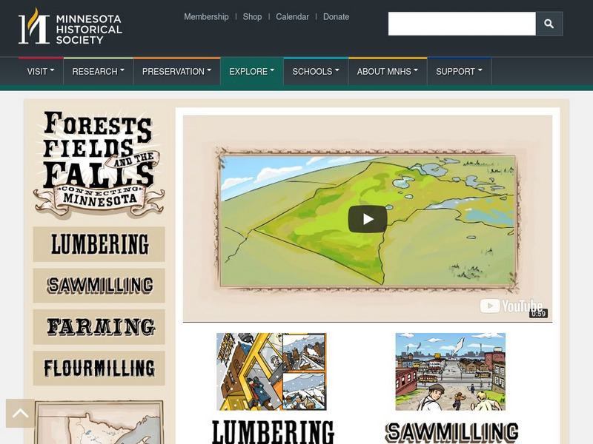Screen dimensions: 593x444
Task: Select the Minnesota Historical Society logo
Action: [70, 27]
